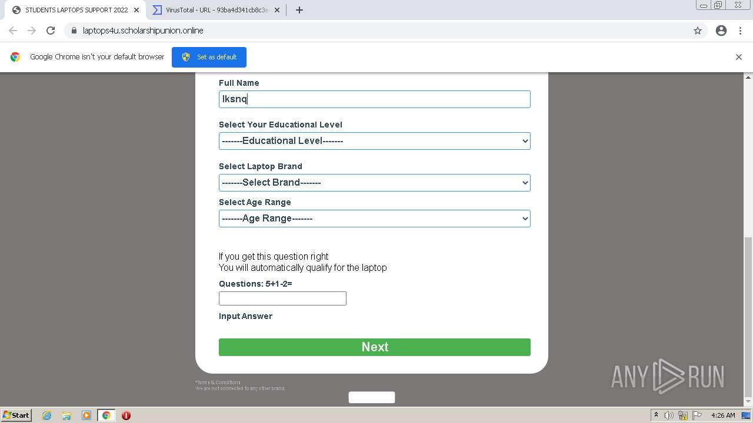
Task: Click the 'Input Answer' label
Action: point(245,316)
